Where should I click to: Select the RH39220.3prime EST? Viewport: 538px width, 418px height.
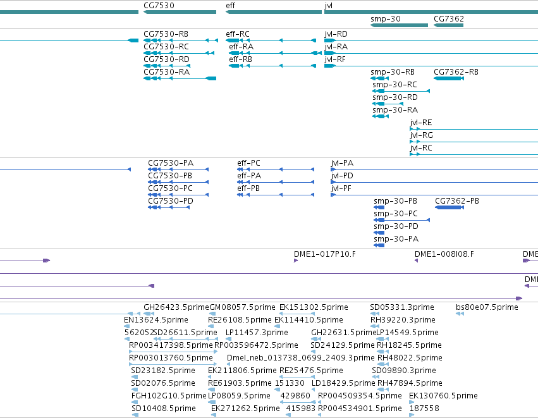(x=376, y=326)
